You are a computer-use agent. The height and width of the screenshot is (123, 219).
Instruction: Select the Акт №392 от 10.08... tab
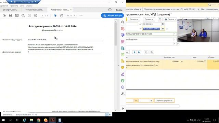(x=60, y=10)
